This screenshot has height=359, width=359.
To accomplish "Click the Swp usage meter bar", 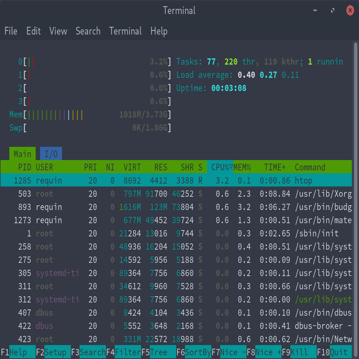I will pyautogui.click(x=90, y=128).
